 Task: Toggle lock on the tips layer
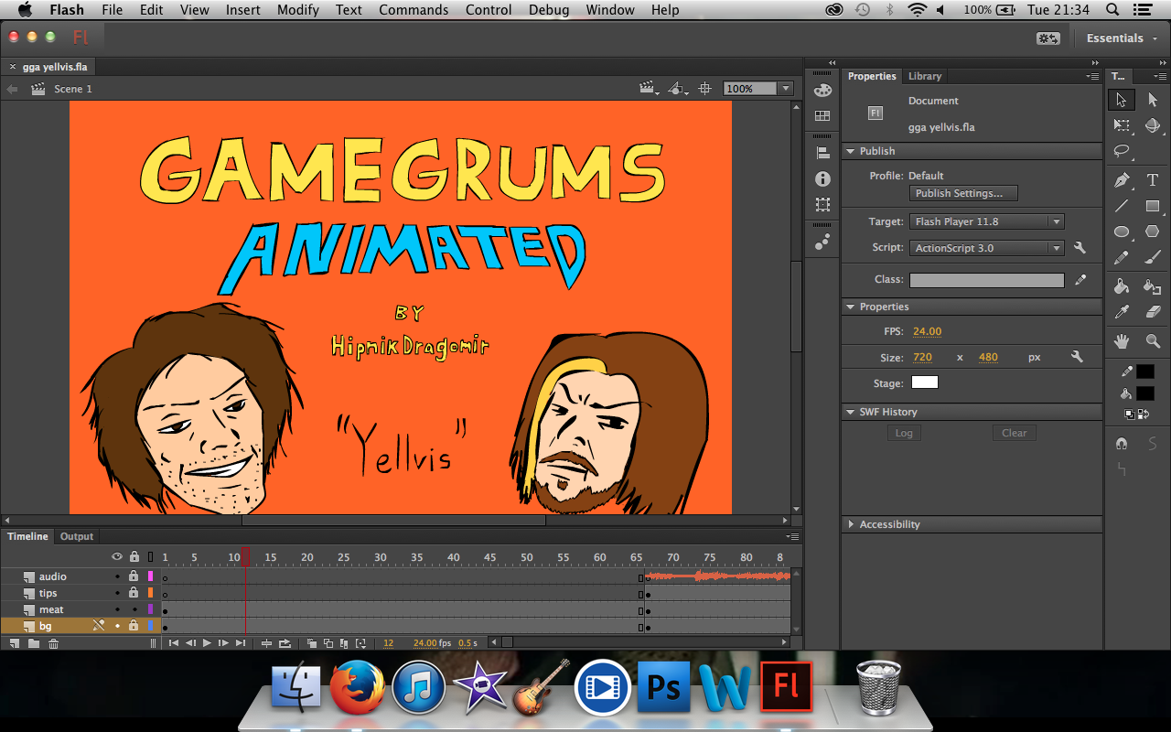tap(134, 593)
